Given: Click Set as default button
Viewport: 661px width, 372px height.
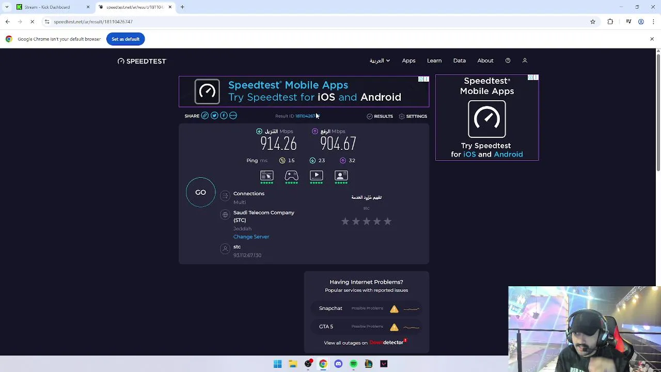Looking at the screenshot, I should tap(125, 39).
